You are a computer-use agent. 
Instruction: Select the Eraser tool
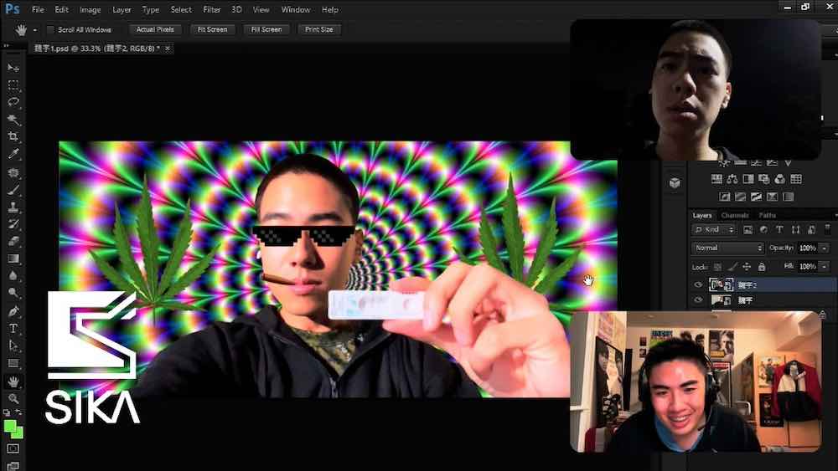[13, 241]
